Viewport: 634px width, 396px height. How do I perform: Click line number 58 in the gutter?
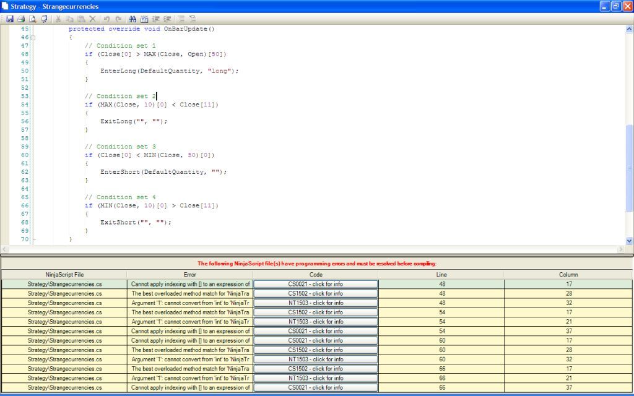pos(25,138)
